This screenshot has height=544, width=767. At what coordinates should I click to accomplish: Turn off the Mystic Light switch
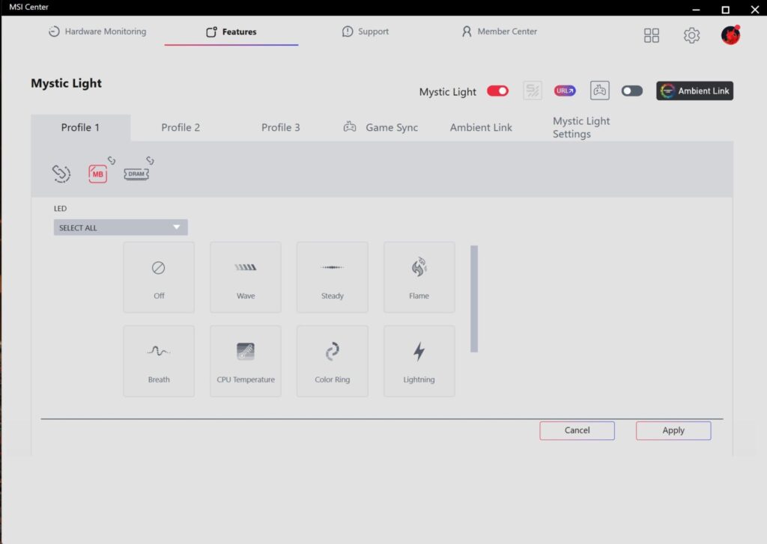[x=497, y=91]
